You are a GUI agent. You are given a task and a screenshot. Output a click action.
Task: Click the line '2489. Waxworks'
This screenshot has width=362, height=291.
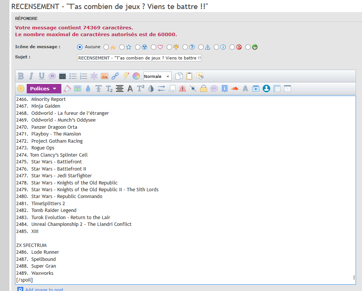click(x=35, y=273)
